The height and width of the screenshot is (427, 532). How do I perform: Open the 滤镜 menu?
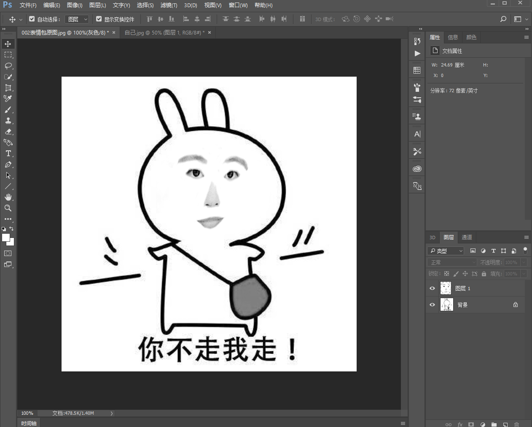[169, 5]
